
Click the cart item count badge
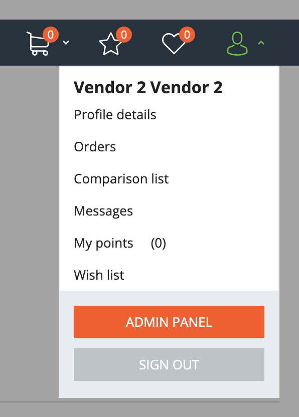(x=51, y=35)
